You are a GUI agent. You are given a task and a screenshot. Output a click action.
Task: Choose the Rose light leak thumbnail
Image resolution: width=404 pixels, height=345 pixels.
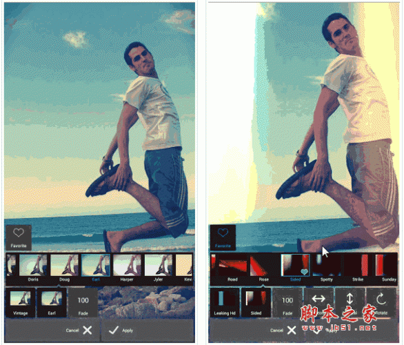coord(263,268)
